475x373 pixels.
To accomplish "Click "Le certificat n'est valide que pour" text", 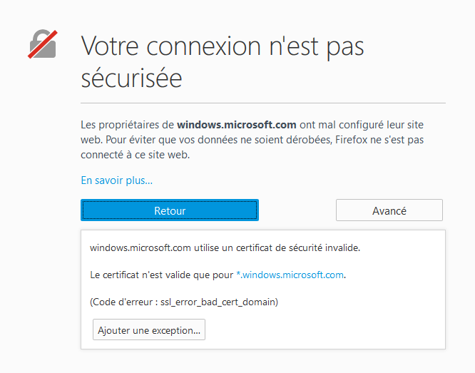I will [161, 275].
